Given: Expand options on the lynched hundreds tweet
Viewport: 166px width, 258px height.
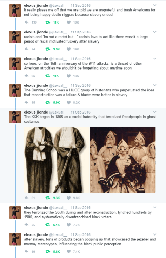Looking at the screenshot, I should (155, 207).
